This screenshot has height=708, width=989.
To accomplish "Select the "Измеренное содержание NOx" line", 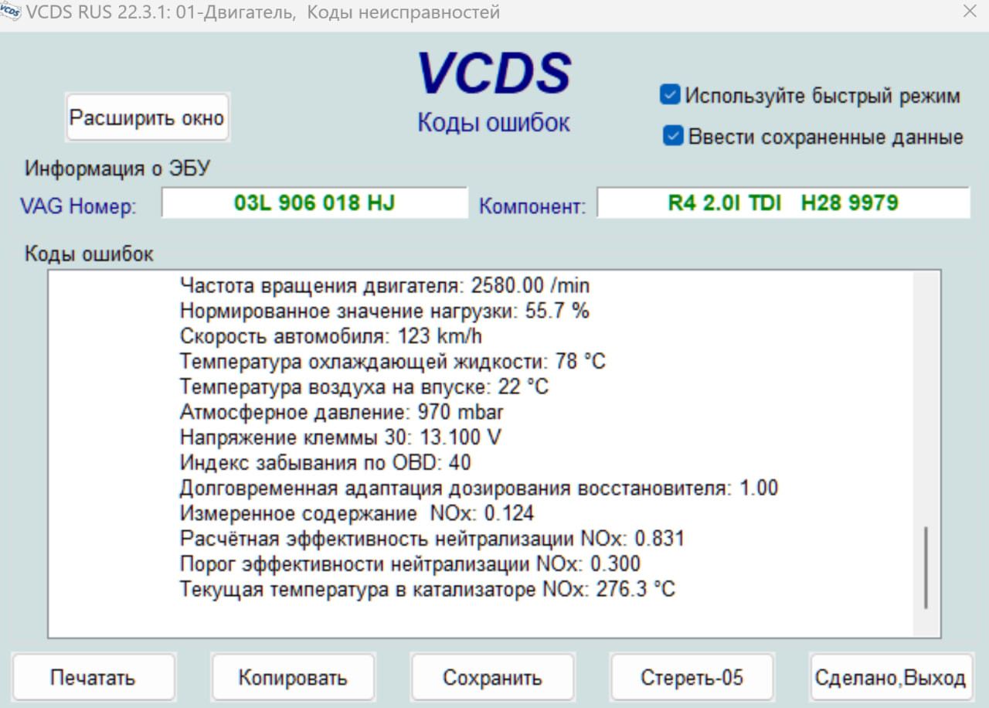I will coord(356,513).
